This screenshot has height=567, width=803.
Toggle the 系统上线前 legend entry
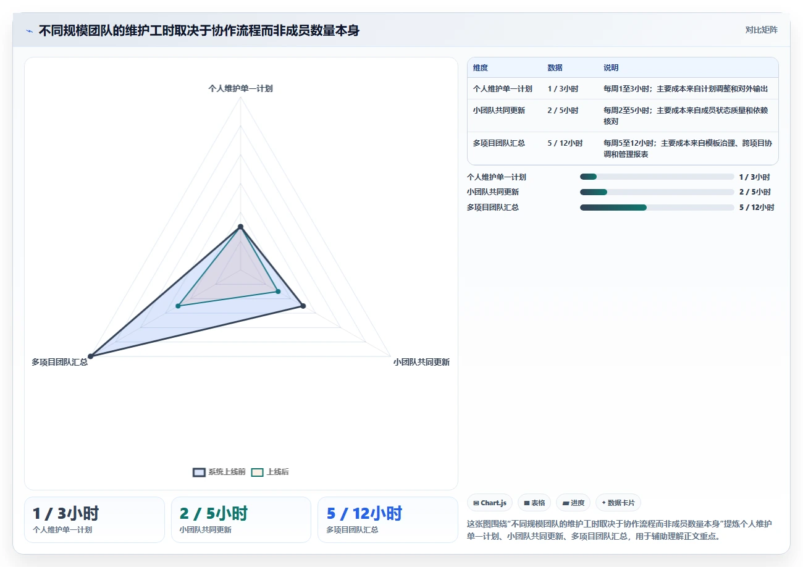click(219, 472)
